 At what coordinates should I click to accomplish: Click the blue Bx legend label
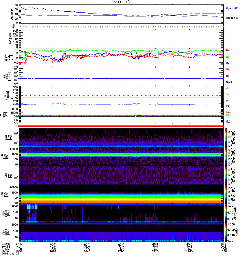tap(227, 63)
